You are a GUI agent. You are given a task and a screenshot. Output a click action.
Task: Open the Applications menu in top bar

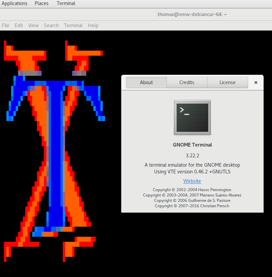pyautogui.click(x=14, y=3)
